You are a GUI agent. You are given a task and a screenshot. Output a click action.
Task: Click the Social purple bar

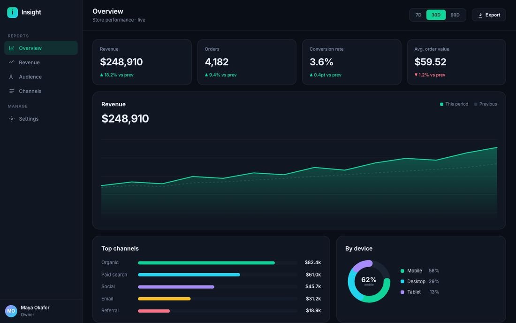tap(176, 287)
